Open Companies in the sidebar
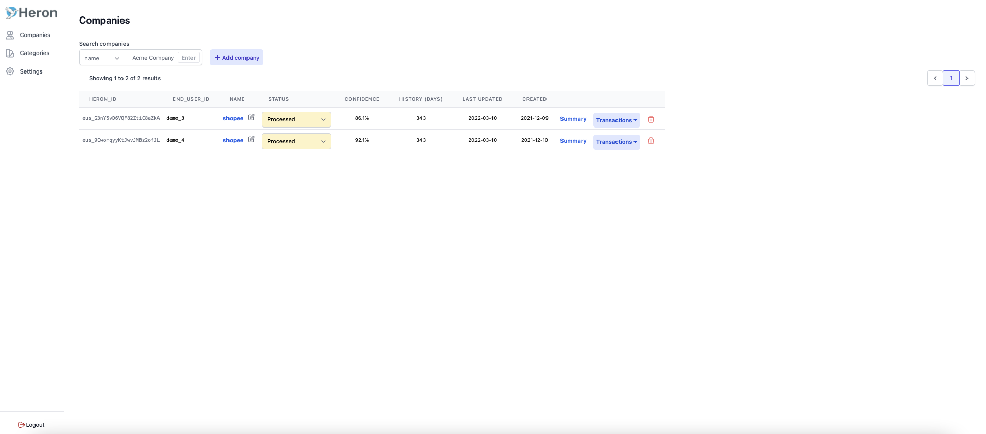 pyautogui.click(x=28, y=35)
